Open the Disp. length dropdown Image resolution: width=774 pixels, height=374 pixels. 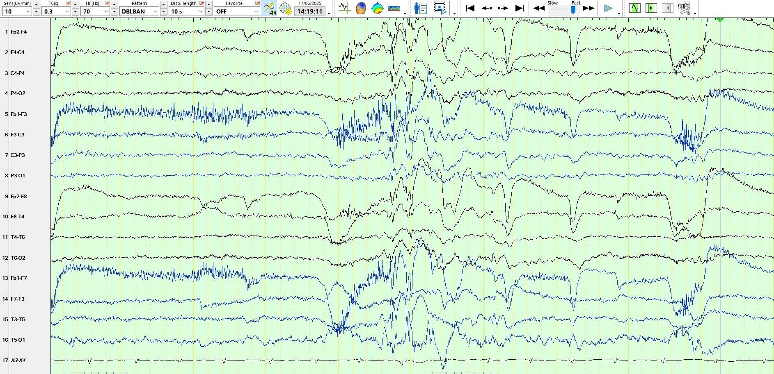pyautogui.click(x=187, y=11)
